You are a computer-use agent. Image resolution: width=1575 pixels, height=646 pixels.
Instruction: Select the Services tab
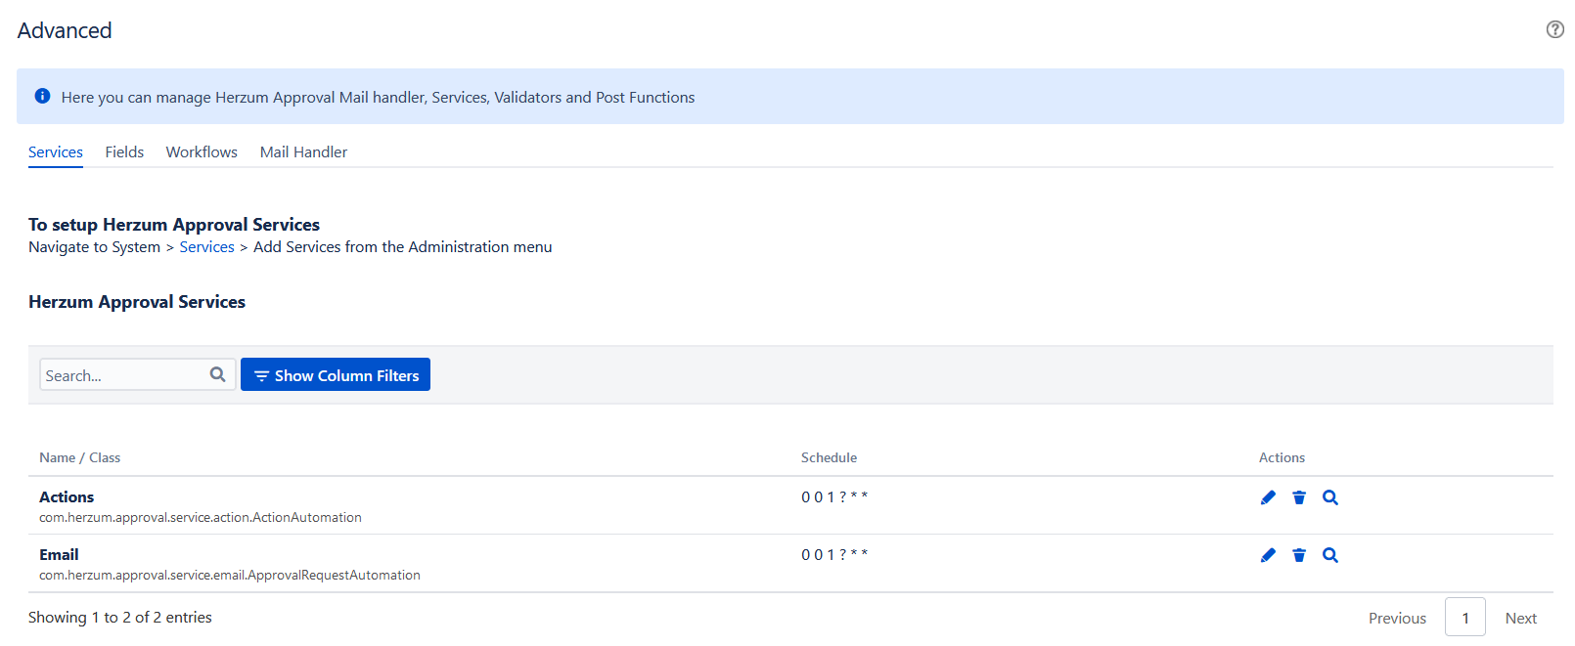56,152
